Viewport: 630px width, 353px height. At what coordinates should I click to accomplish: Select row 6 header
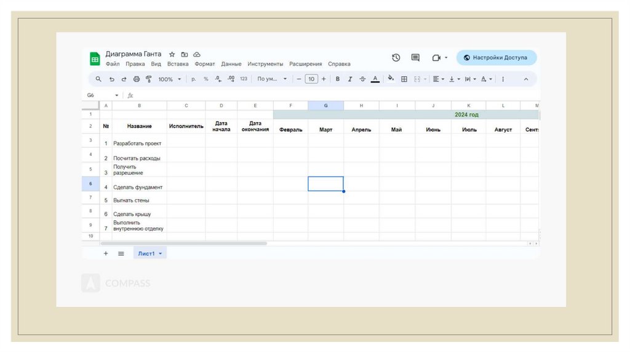(90, 184)
